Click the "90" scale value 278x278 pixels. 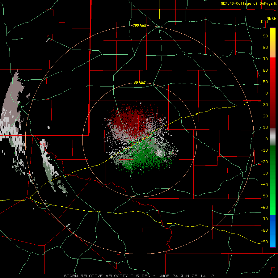coord(265,36)
